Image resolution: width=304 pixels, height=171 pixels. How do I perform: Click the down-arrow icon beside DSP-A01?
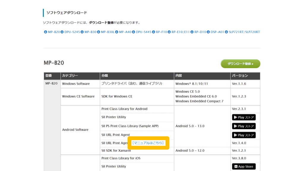[x=208, y=32]
